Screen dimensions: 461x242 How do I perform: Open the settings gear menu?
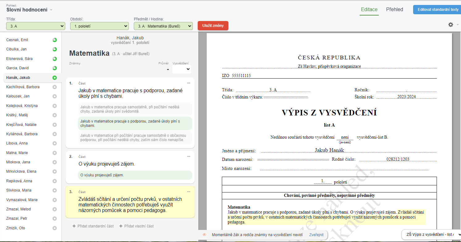tap(451, 24)
